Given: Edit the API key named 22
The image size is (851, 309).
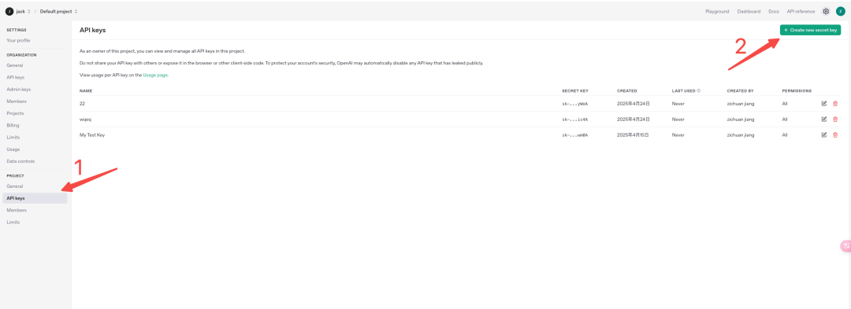Looking at the screenshot, I should point(824,103).
